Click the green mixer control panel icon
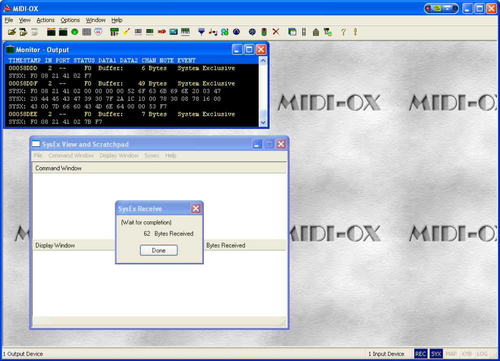This screenshot has height=361, width=500. [114, 32]
